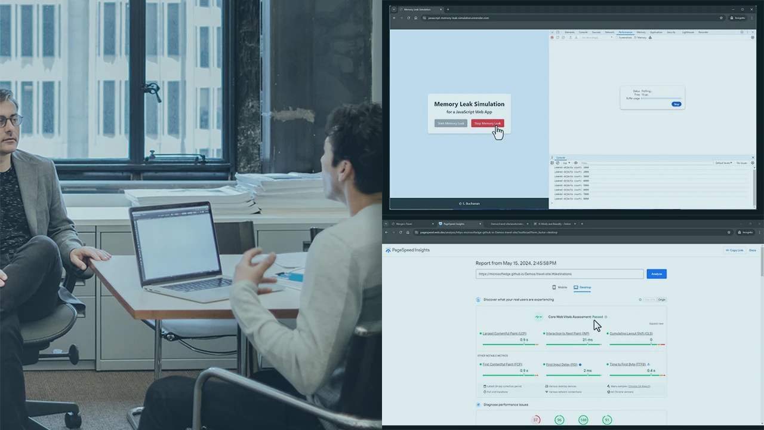Toggle the Memory checkbox in Performance toolbar

pyautogui.click(x=636, y=38)
